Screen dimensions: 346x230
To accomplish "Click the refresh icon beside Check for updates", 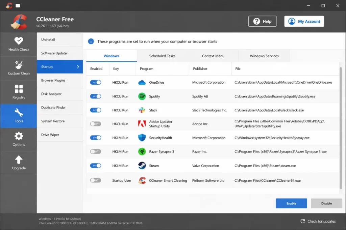I will [x=303, y=221].
